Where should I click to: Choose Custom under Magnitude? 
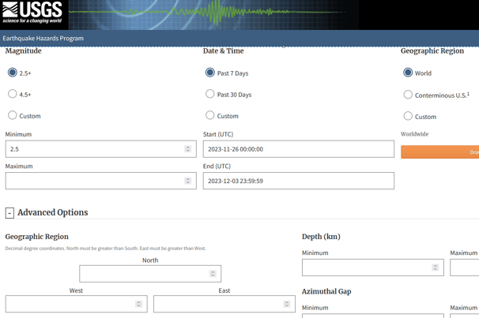coord(12,115)
